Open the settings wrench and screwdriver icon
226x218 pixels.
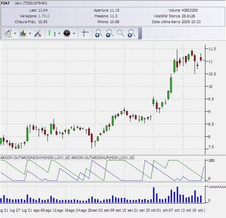tap(38, 33)
